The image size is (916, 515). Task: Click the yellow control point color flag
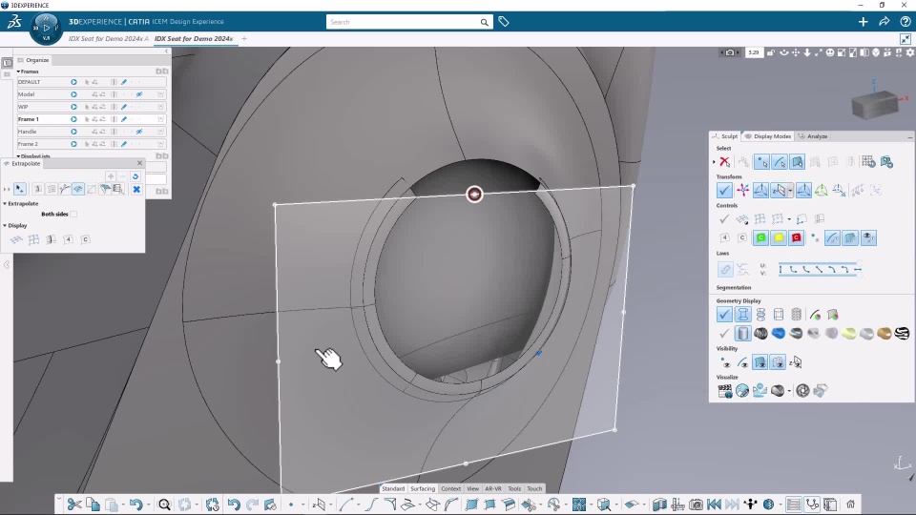779,237
